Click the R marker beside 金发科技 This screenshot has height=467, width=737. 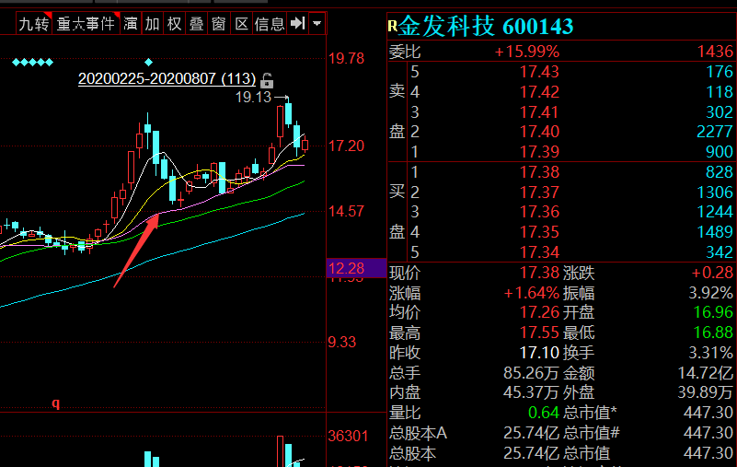pos(393,26)
